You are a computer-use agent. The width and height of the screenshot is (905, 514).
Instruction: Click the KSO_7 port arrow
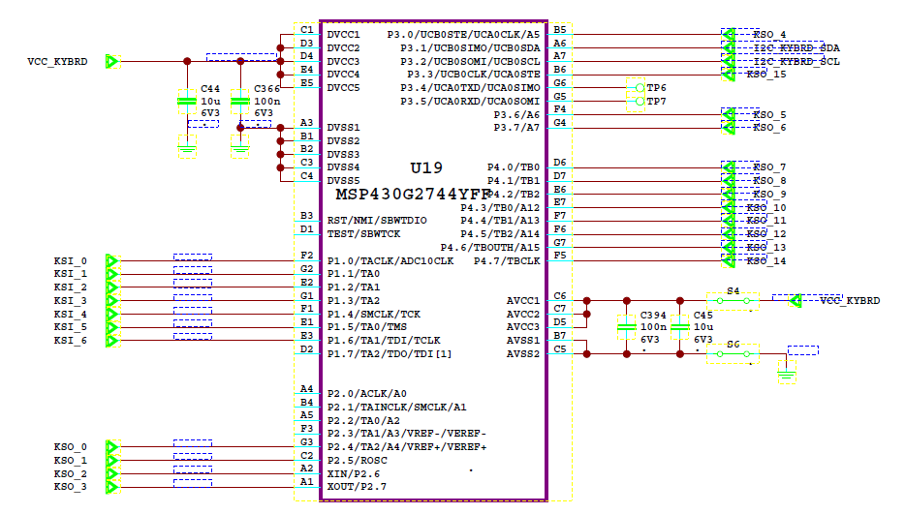tap(729, 167)
